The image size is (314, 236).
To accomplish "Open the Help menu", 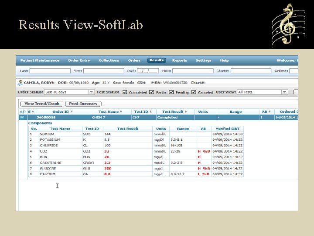I will pos(224,60).
